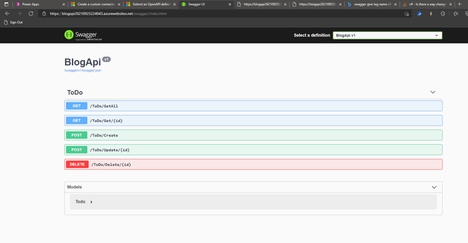Collapse the ToDo section using its chevron
The height and width of the screenshot is (243, 468).
click(432, 92)
